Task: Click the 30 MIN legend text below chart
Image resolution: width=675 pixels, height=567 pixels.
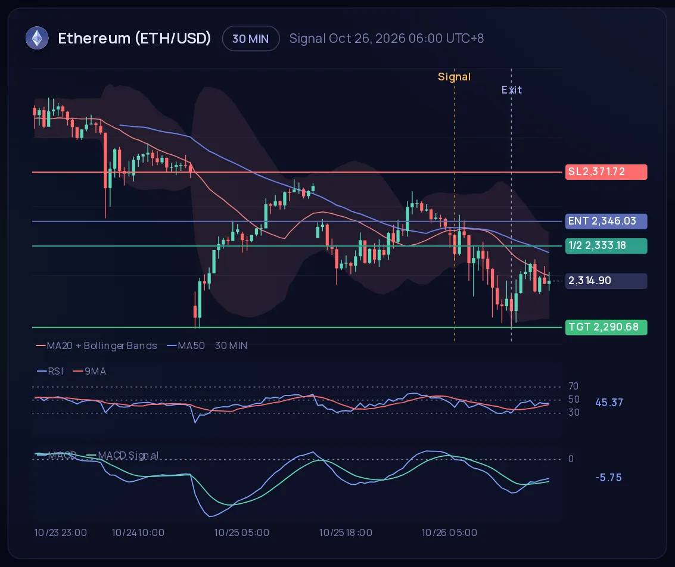Action: pyautogui.click(x=231, y=345)
